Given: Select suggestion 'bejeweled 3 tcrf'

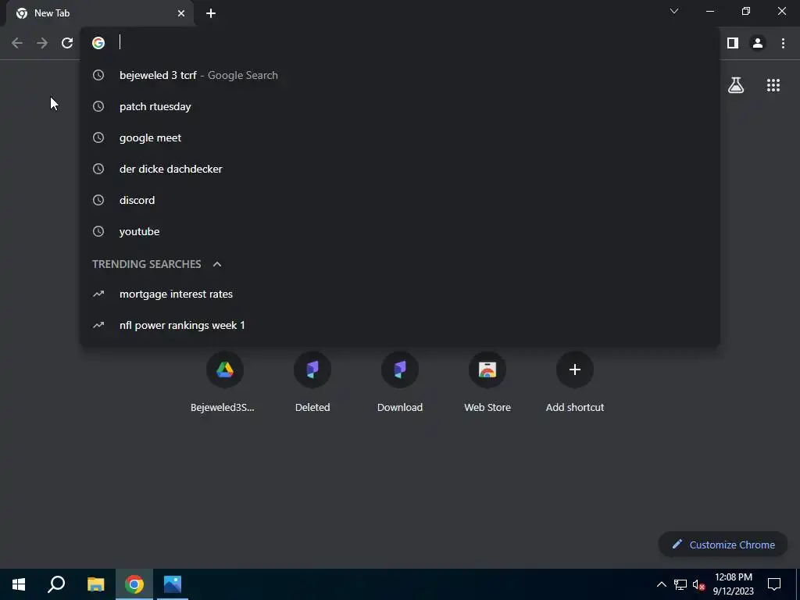Looking at the screenshot, I should [400, 75].
